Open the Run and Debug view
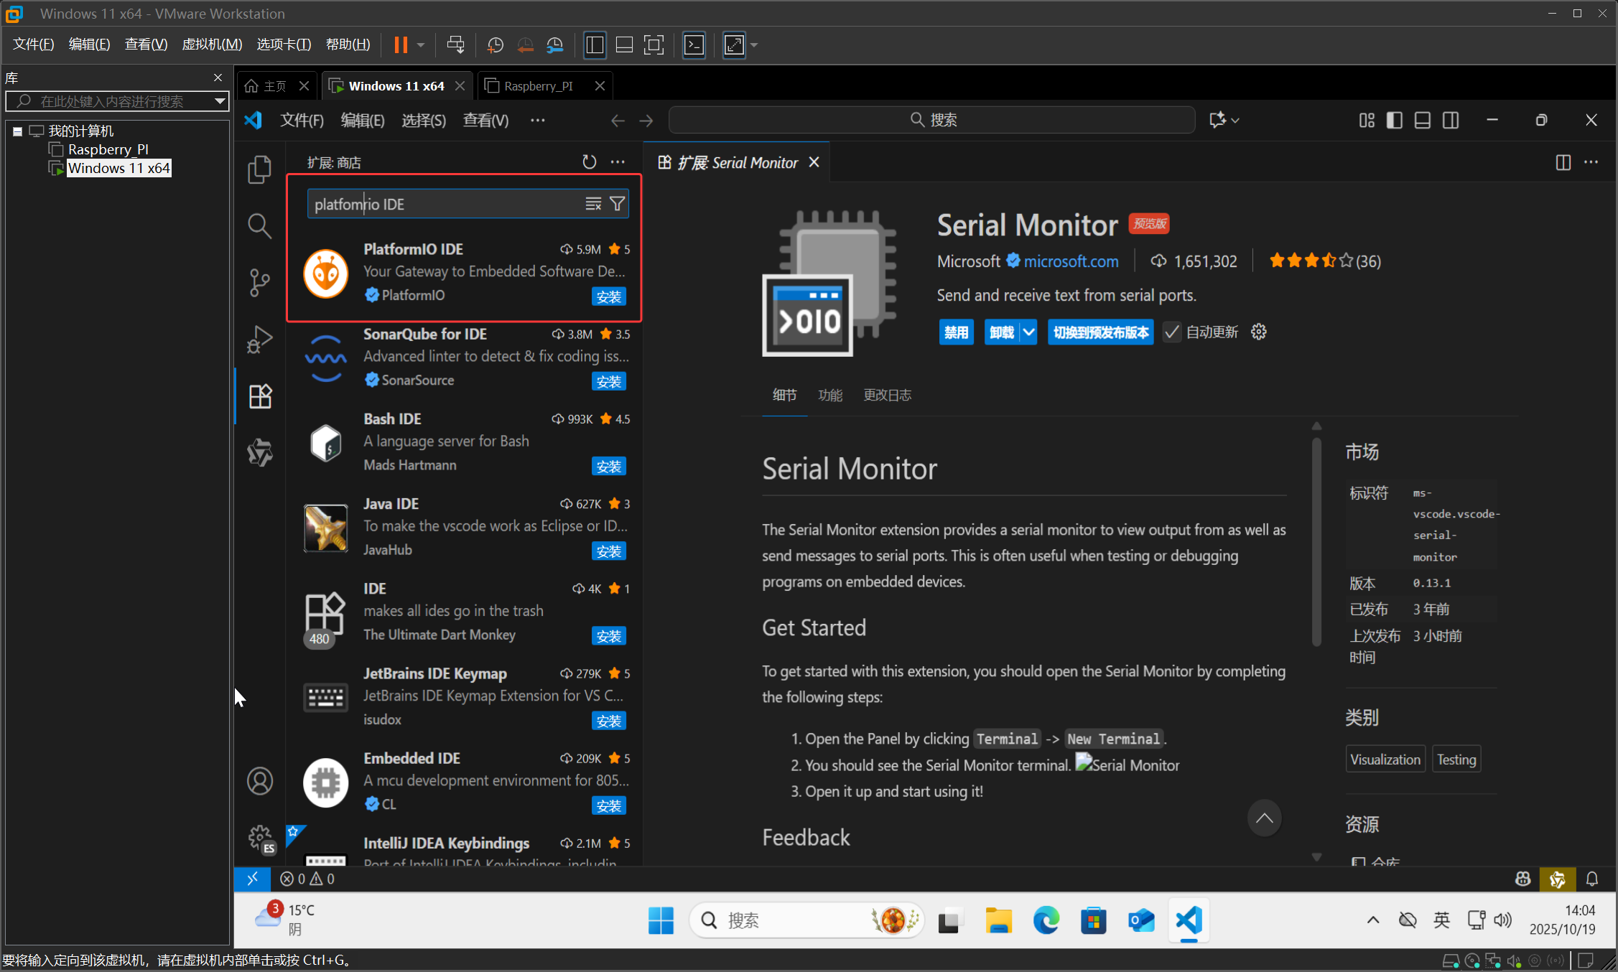Screen dimensions: 1618x972 [x=259, y=339]
